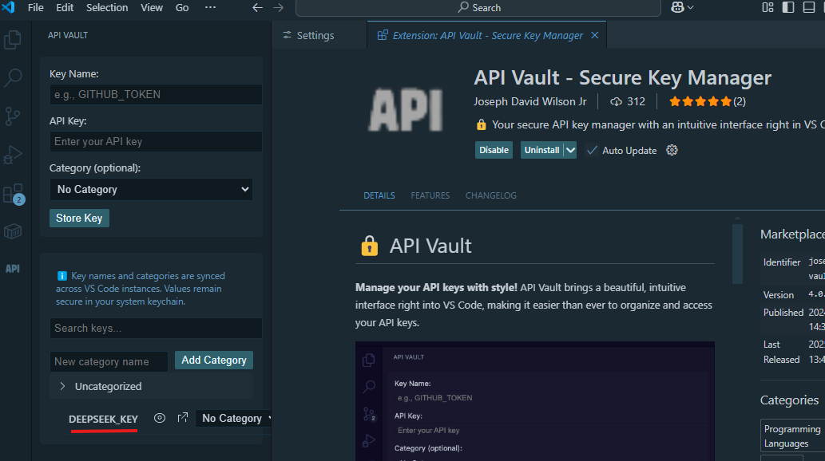The width and height of the screenshot is (825, 461).
Task: Click the five star rating
Action: [700, 101]
